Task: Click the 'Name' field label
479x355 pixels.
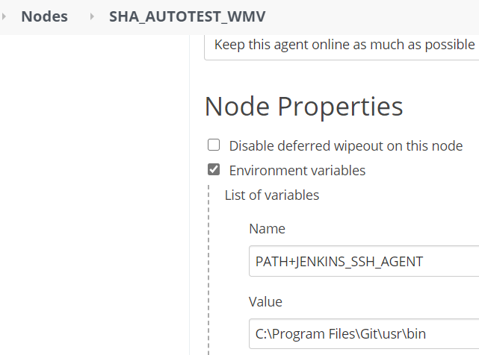Action: point(267,229)
